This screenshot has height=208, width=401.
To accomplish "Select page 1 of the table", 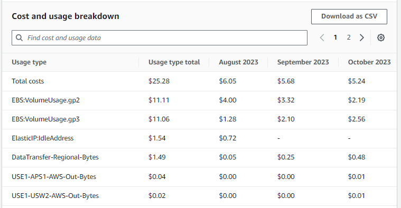I will (335, 37).
